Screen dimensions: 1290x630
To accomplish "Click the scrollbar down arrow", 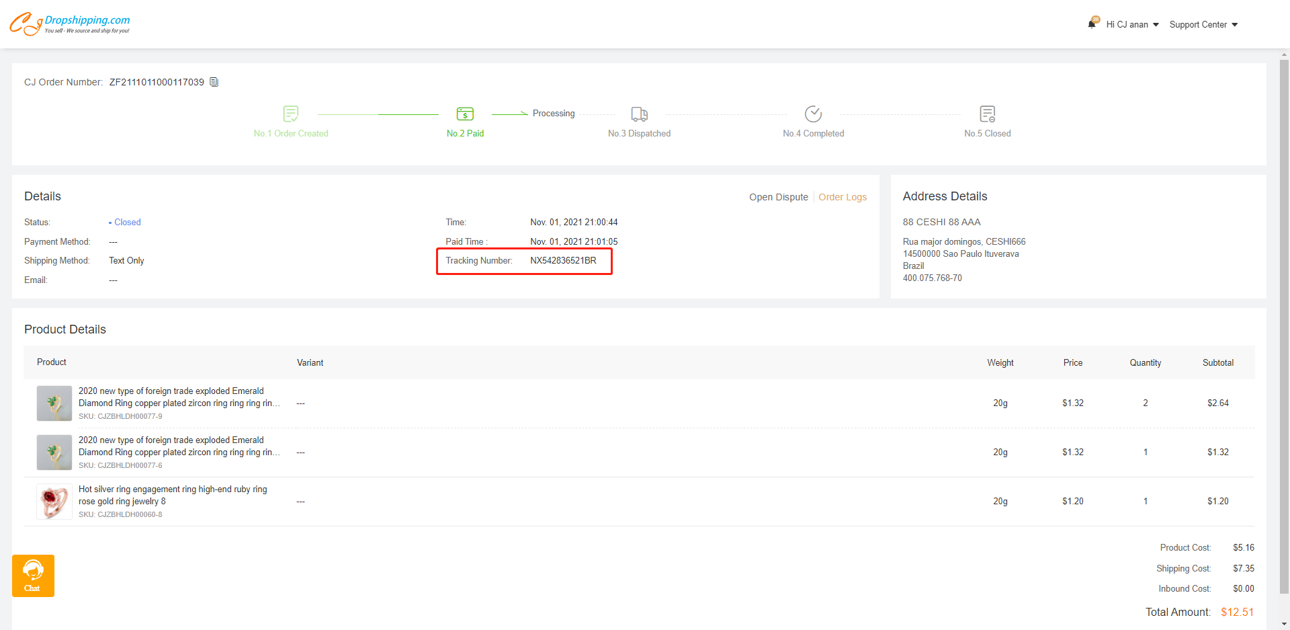I will coord(1284,624).
